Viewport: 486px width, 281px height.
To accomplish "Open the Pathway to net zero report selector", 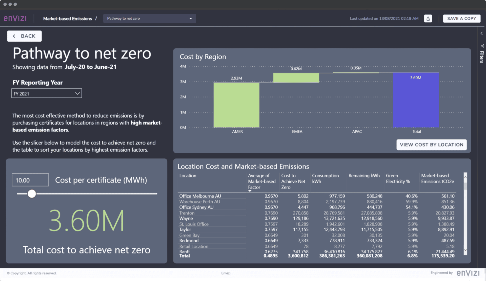I will 149,18.
